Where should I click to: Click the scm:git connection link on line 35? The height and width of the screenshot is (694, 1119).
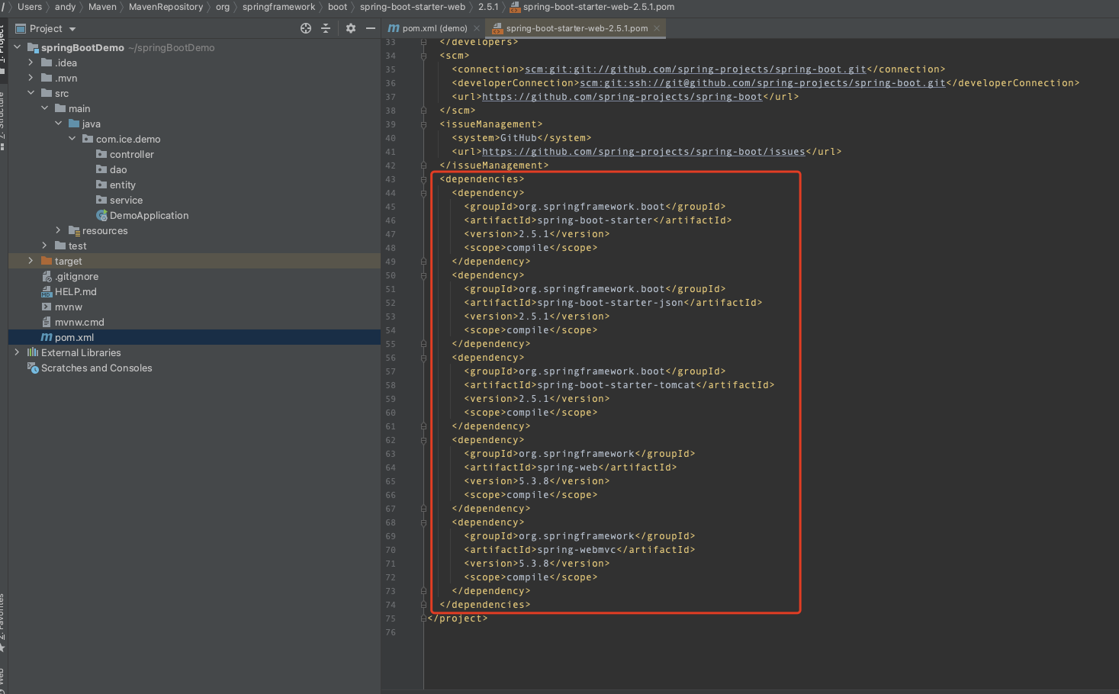696,69
